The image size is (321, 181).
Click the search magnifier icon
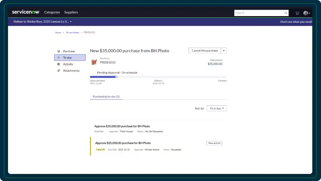pos(286,13)
